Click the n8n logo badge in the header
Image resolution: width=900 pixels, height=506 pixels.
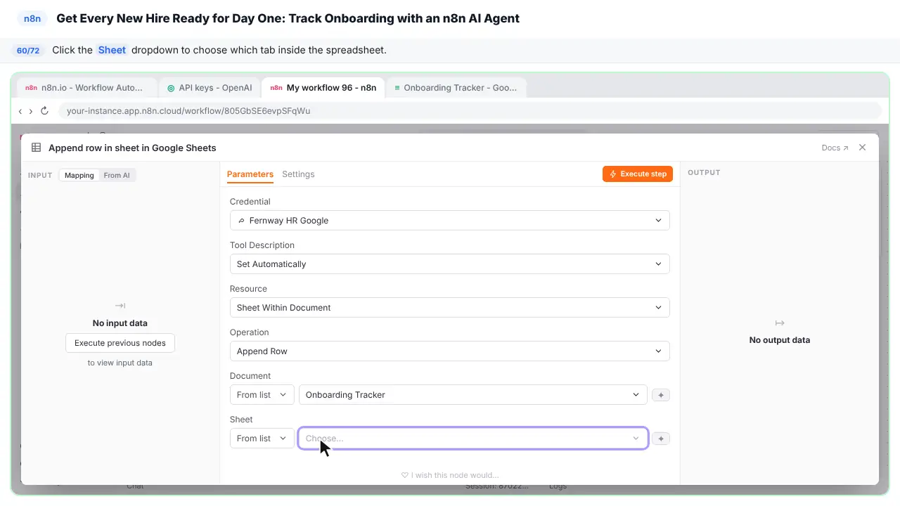pos(32,18)
